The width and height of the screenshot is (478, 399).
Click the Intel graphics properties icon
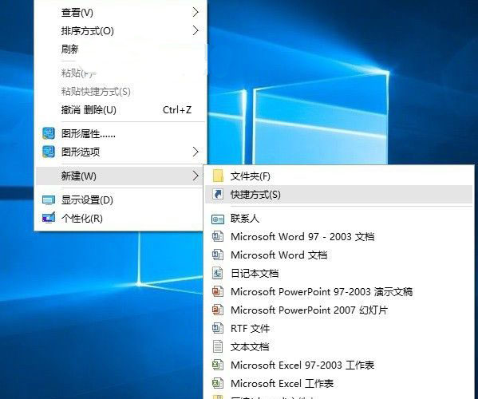[x=49, y=133]
